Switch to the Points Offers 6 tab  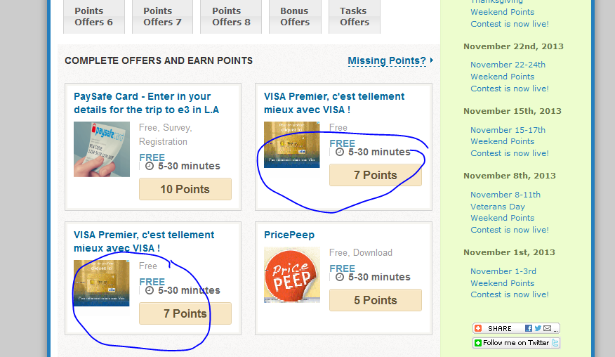tap(93, 16)
